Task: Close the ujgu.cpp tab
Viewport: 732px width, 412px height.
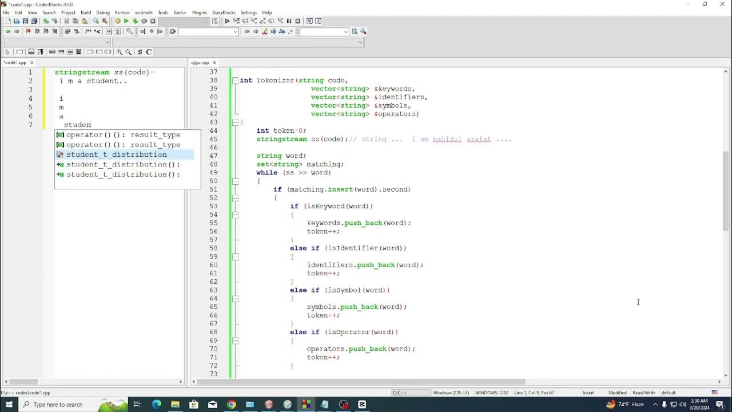Action: (x=214, y=62)
